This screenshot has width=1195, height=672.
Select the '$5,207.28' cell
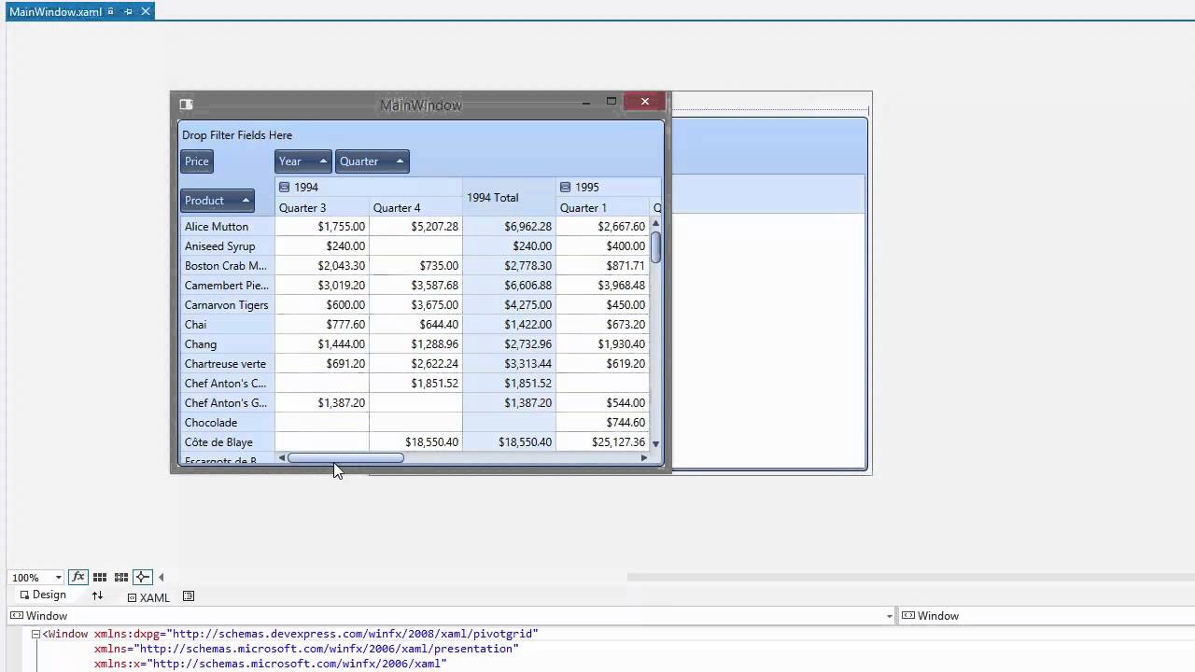[415, 227]
